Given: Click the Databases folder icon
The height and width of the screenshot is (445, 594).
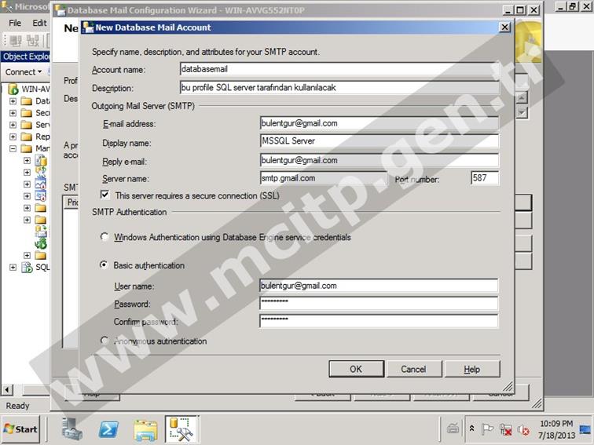Looking at the screenshot, I should [27, 101].
